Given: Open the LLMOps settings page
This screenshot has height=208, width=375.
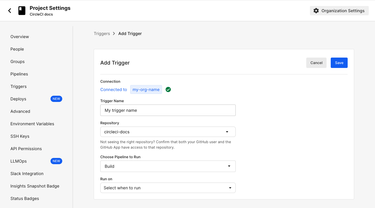Looking at the screenshot, I should pos(18,161).
